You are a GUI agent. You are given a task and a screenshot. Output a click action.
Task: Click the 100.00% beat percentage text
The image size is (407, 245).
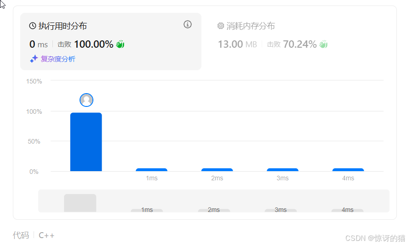pyautogui.click(x=94, y=45)
